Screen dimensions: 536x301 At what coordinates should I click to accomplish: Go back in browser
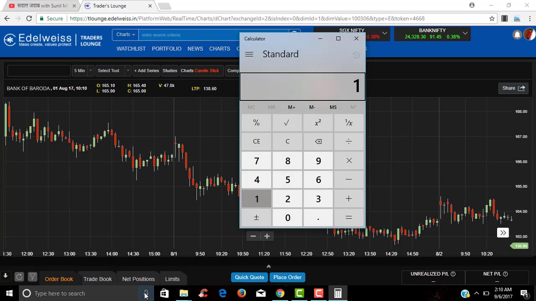point(7,18)
